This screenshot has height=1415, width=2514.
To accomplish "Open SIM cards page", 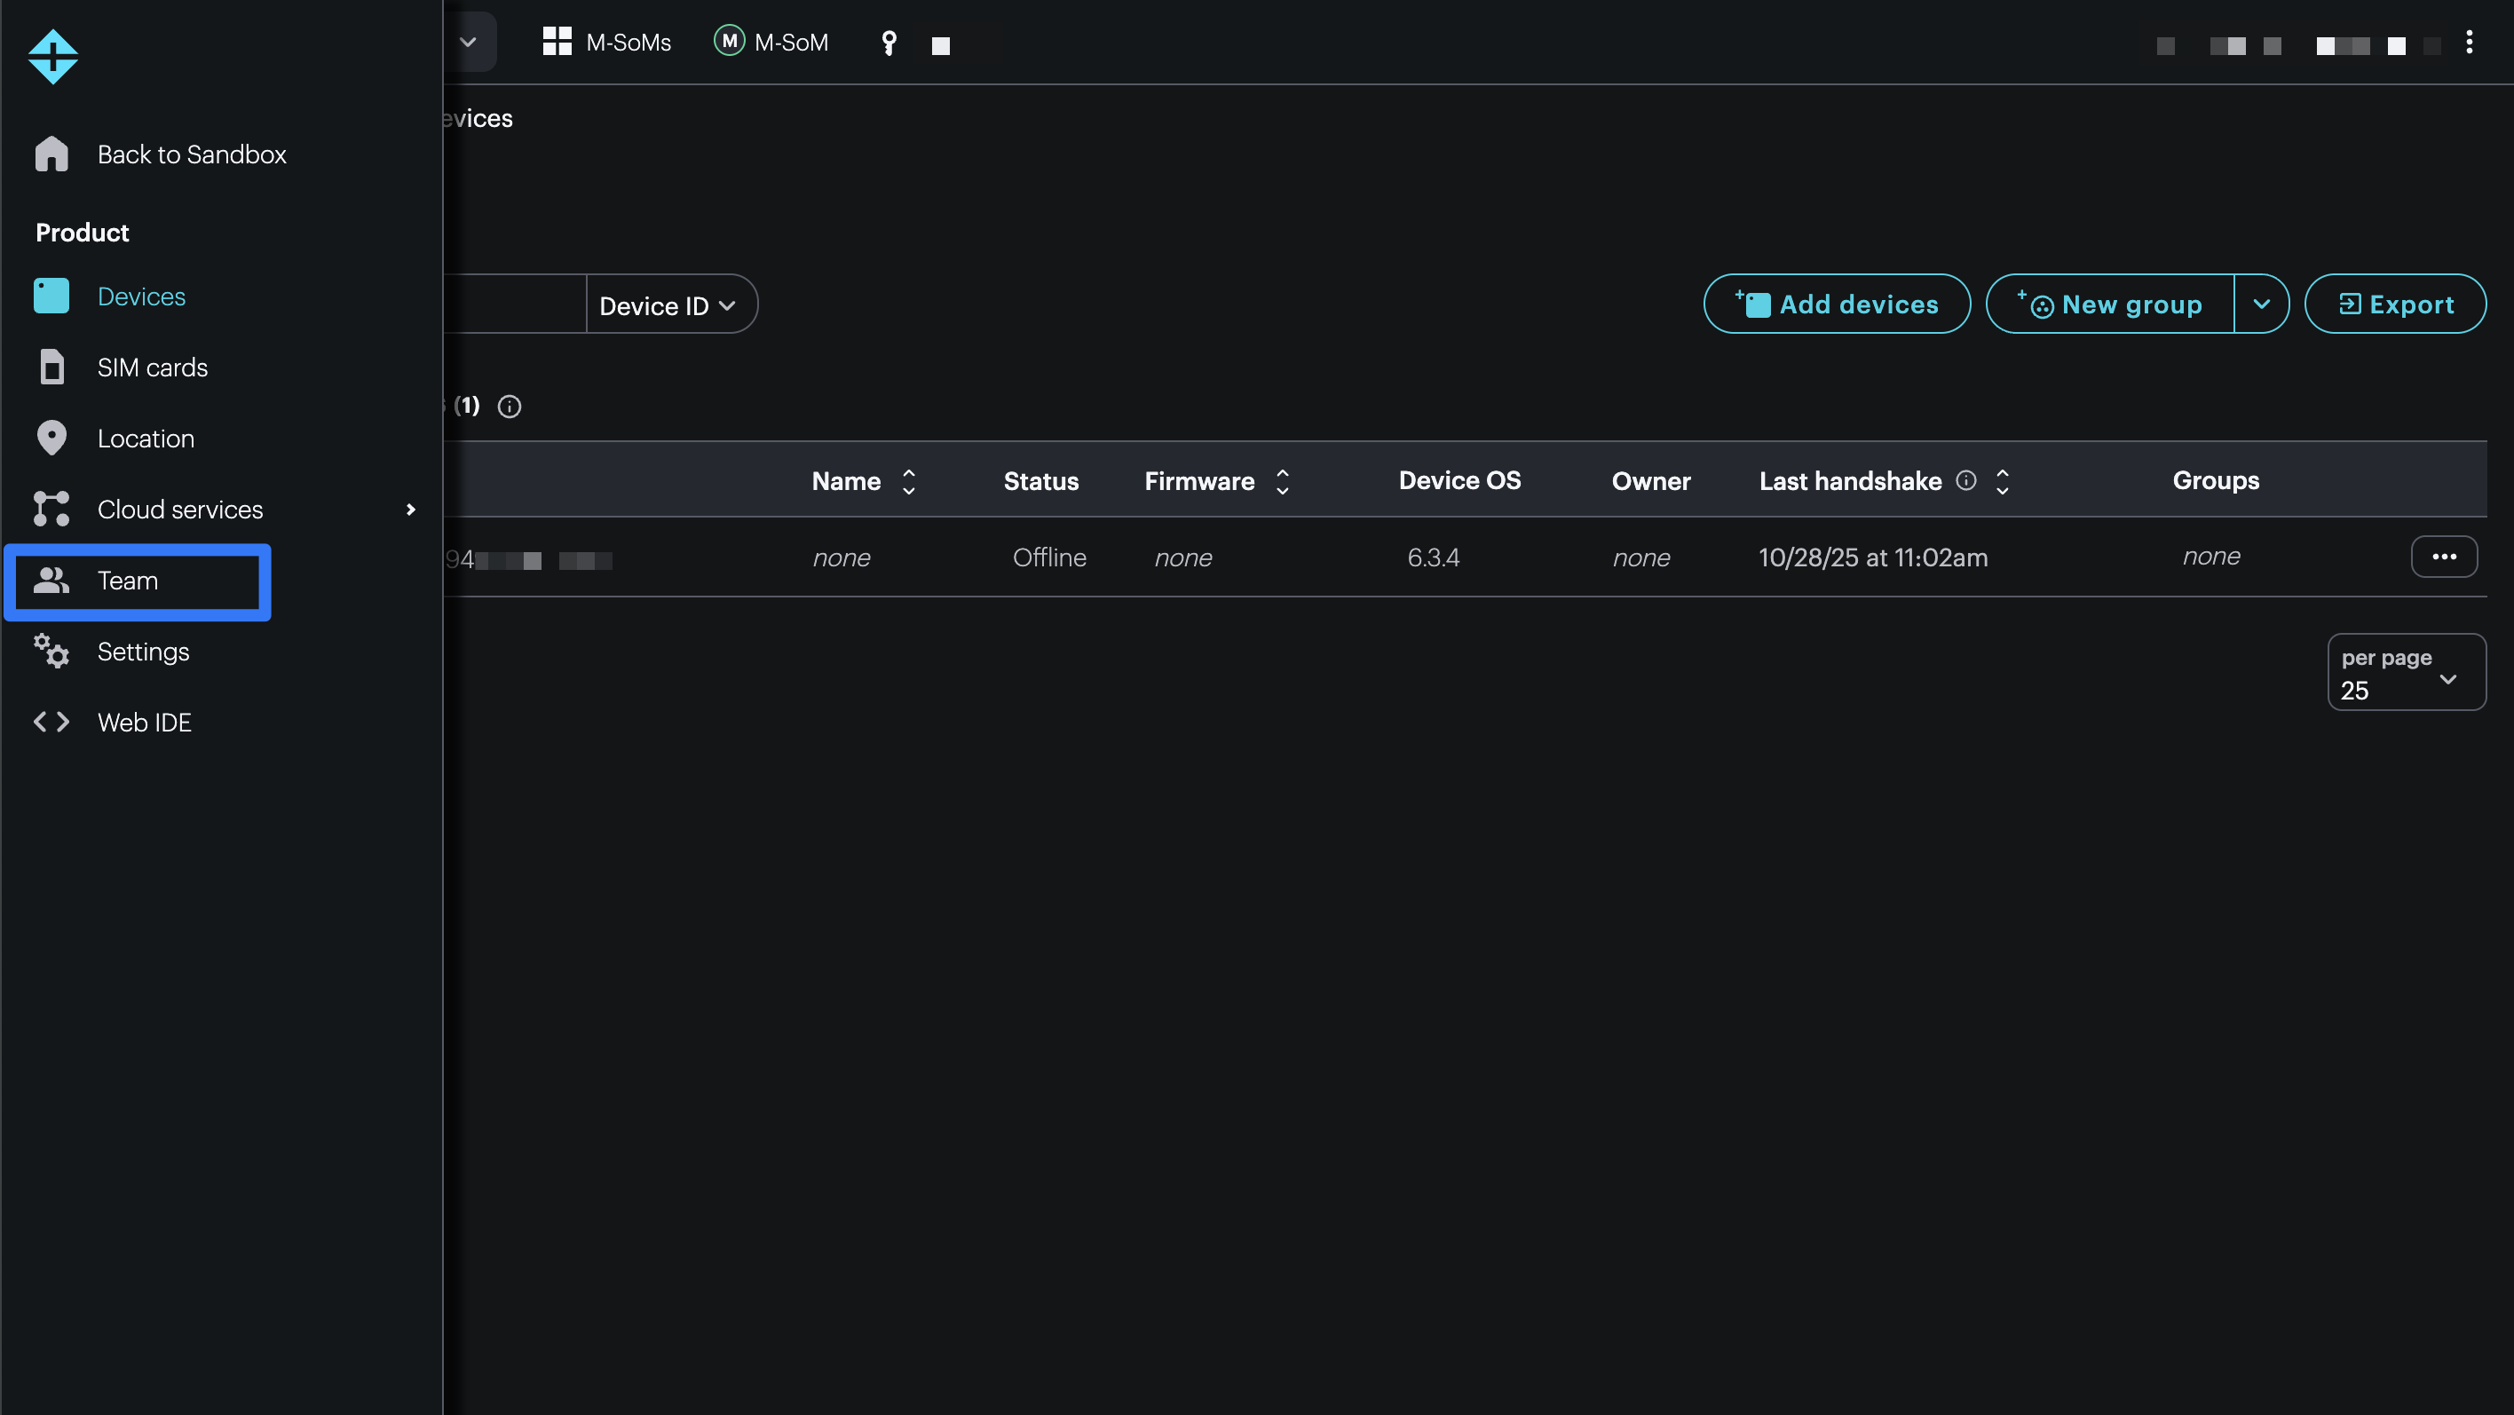I will pyautogui.click(x=151, y=368).
